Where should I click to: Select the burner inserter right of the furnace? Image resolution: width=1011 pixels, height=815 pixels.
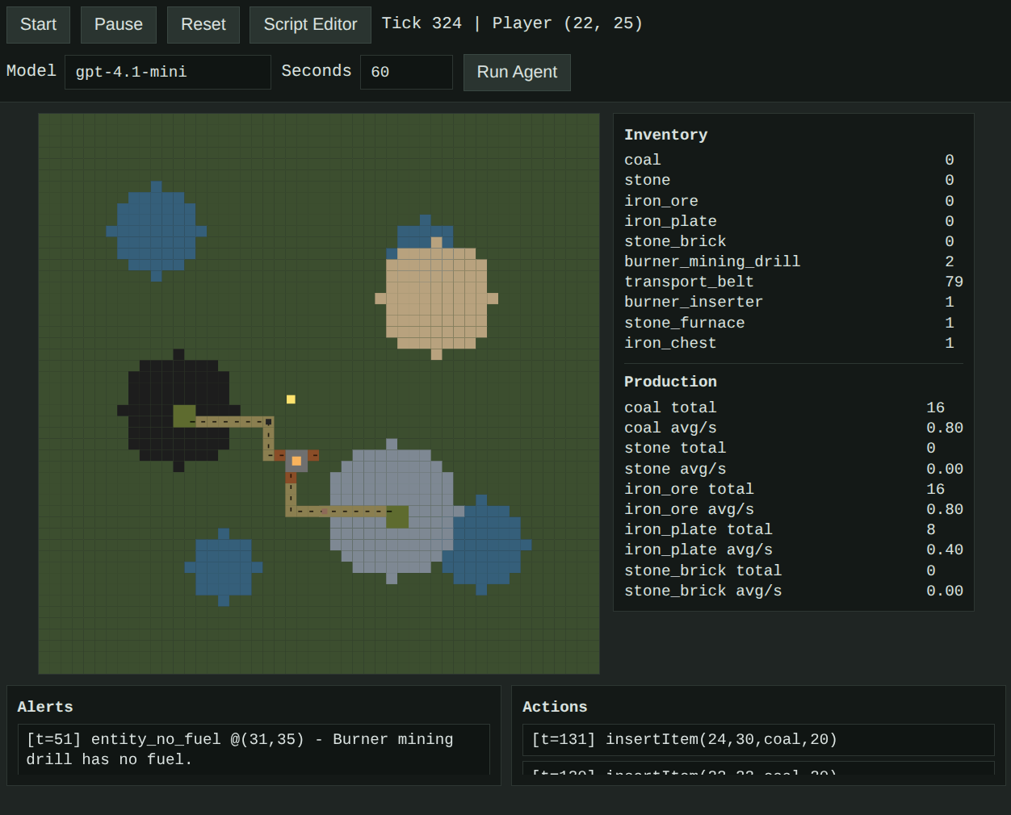pos(313,456)
